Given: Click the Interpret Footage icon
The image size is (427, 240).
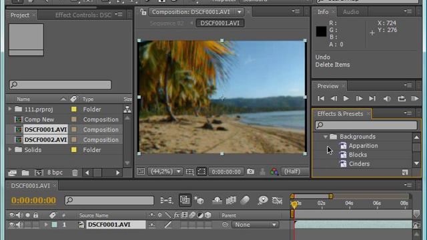Looking at the screenshot, I should tap(12, 173).
